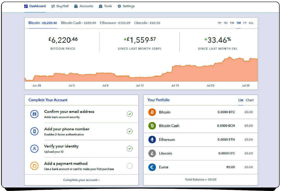Click the Verify your identity checkmark

pyautogui.click(x=129, y=149)
